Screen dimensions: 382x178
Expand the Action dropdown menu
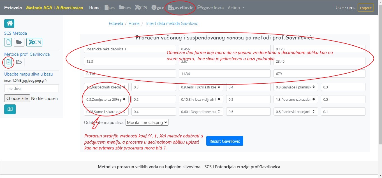[236, 8]
